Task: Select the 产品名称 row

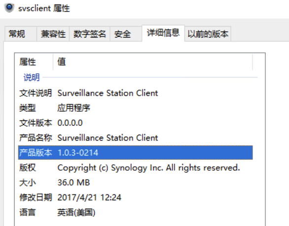Action: click(x=136, y=138)
